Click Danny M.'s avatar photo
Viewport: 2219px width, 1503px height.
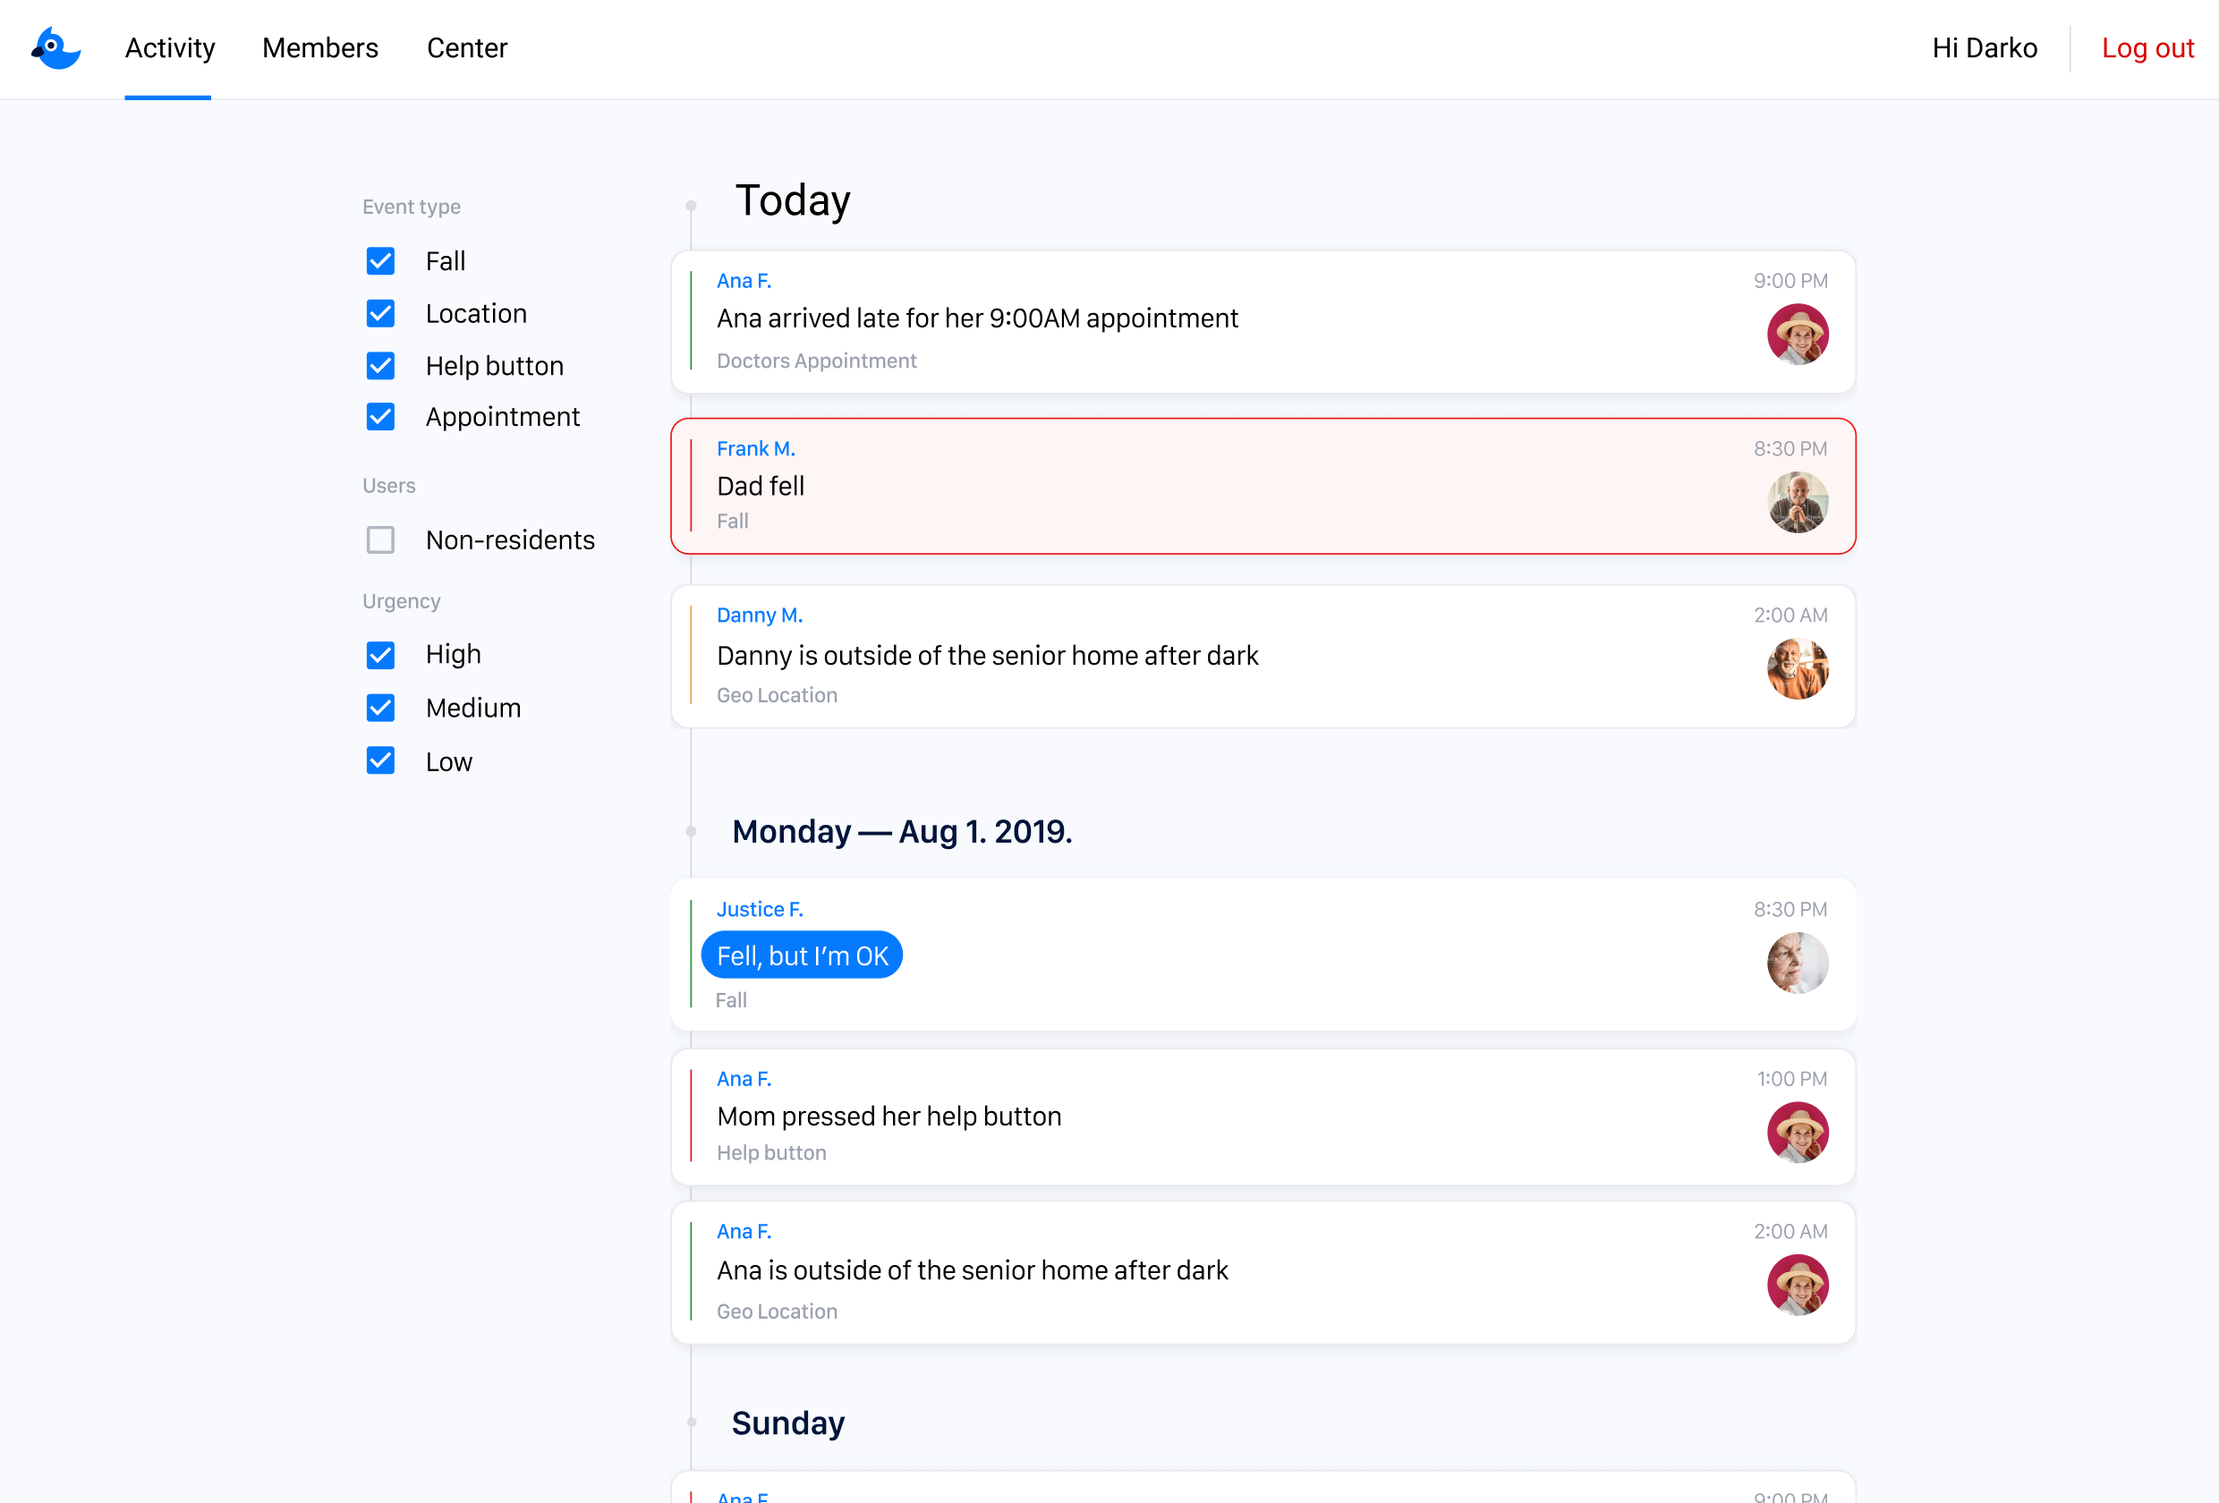(x=1797, y=669)
